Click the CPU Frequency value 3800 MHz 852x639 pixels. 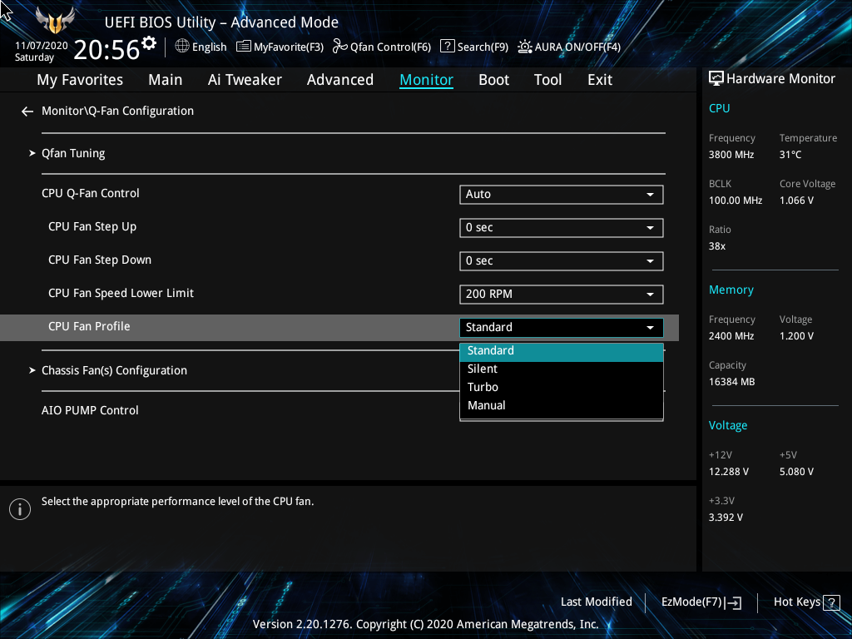click(731, 155)
